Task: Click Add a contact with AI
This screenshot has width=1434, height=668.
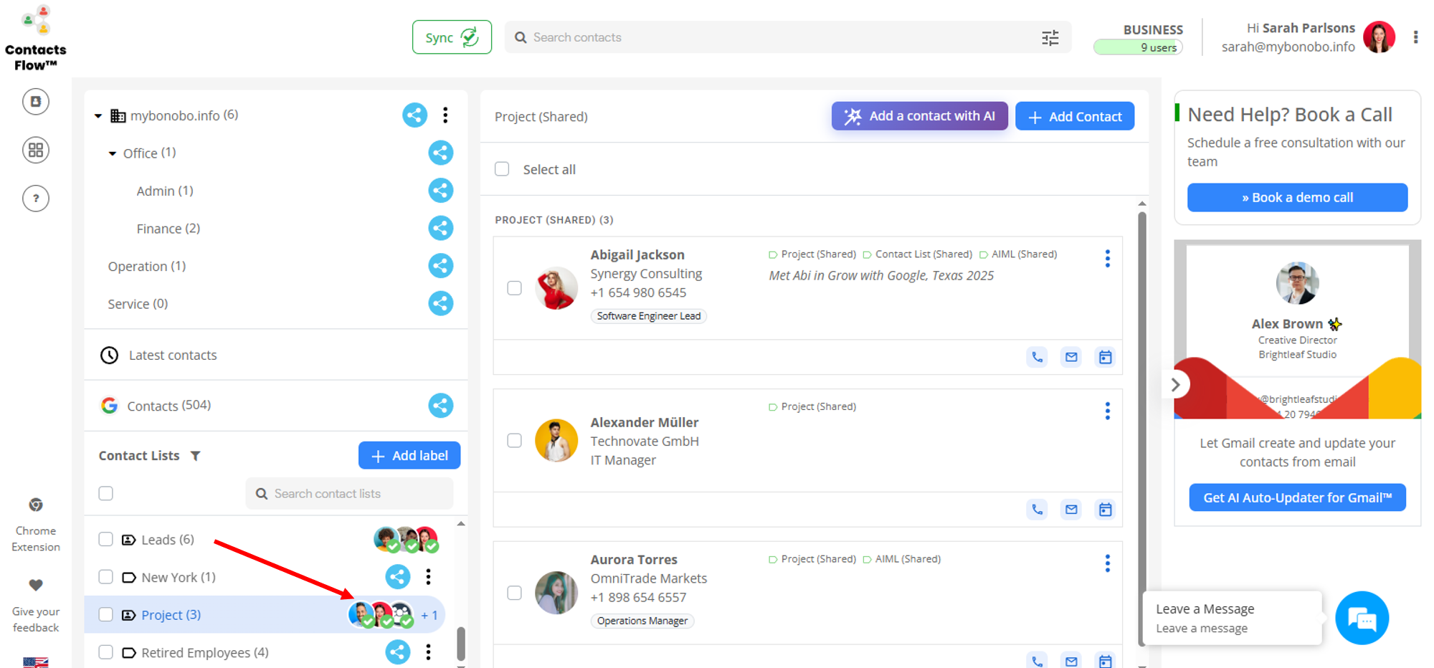Action: click(x=919, y=116)
